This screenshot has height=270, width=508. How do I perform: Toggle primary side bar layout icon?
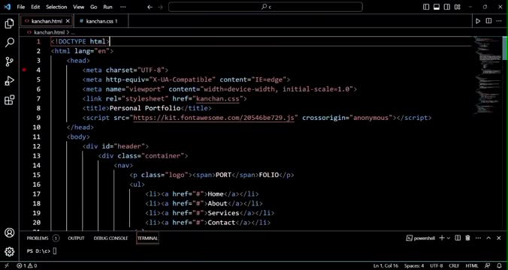pyautogui.click(x=426, y=7)
